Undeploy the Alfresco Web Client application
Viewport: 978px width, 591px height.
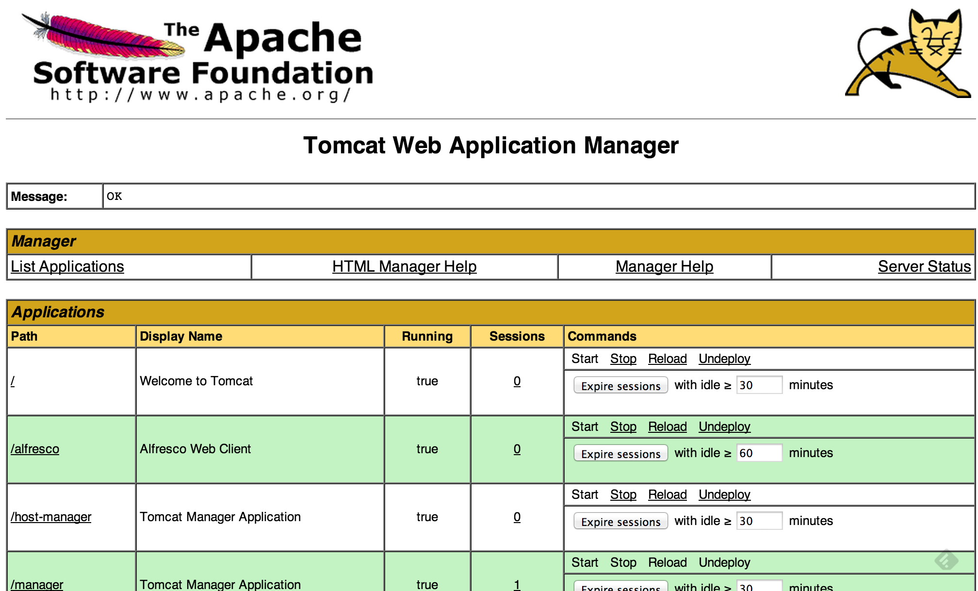tap(724, 427)
